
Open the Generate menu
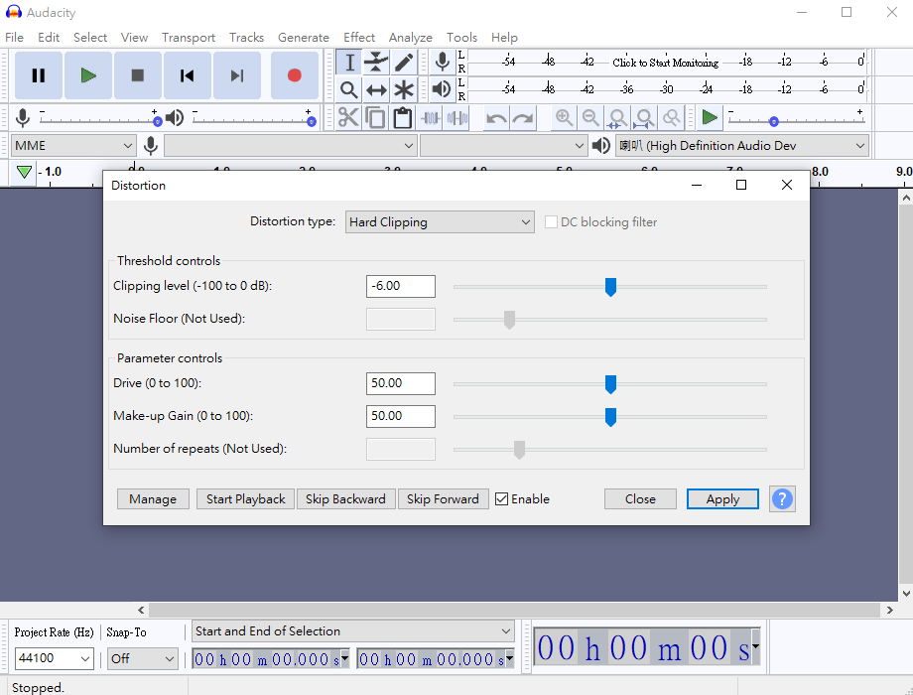(x=303, y=38)
